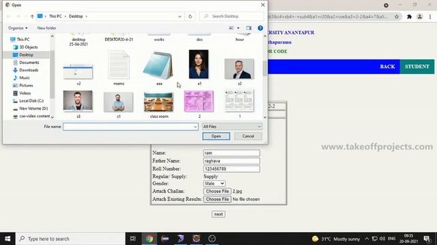This screenshot has height=245, width=437.
Task: Go up one folder level in dialog
Action: point(32,16)
